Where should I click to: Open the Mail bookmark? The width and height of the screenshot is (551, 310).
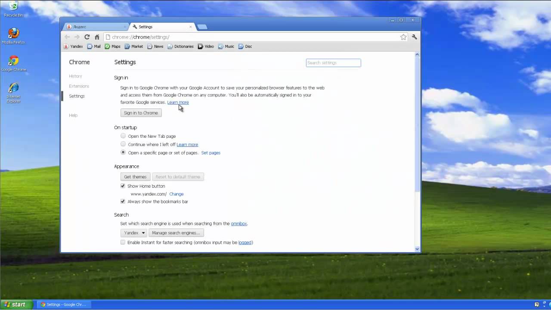[x=94, y=46]
